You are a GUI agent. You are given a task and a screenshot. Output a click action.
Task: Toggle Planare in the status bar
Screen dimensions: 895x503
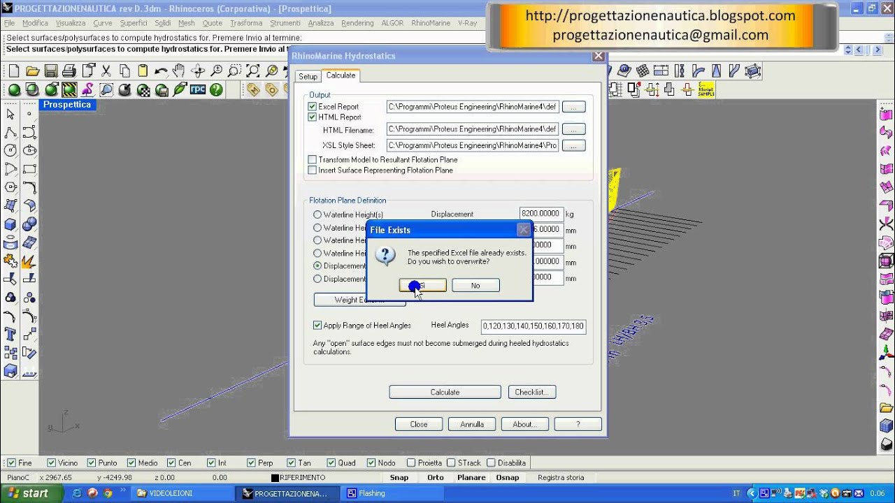(x=471, y=478)
